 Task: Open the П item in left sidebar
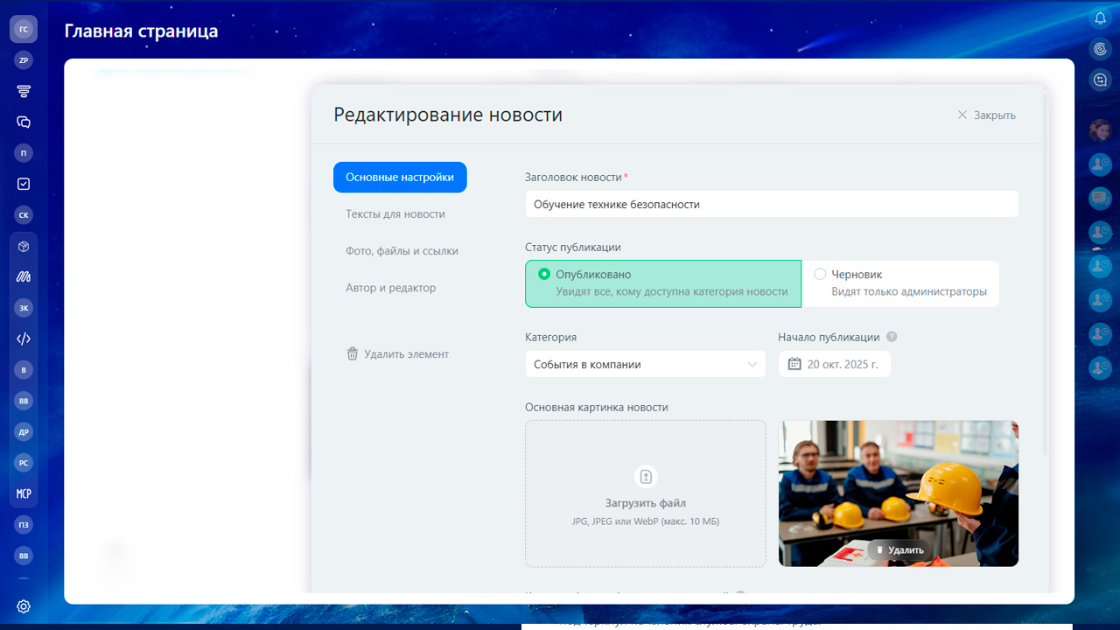(x=24, y=153)
